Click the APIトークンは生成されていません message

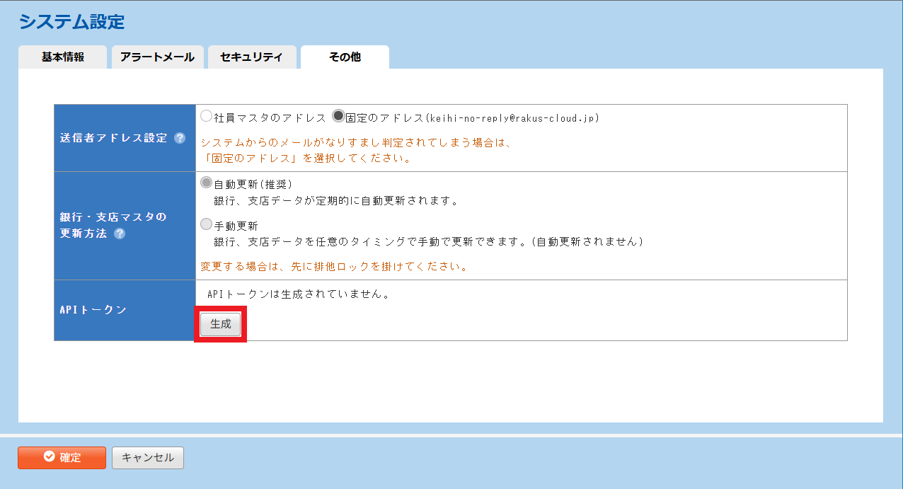[x=298, y=294]
